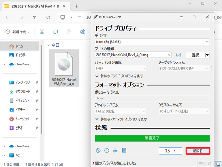
Task: Click the Explorer sidebar scrollbar
Action: [x=42, y=89]
